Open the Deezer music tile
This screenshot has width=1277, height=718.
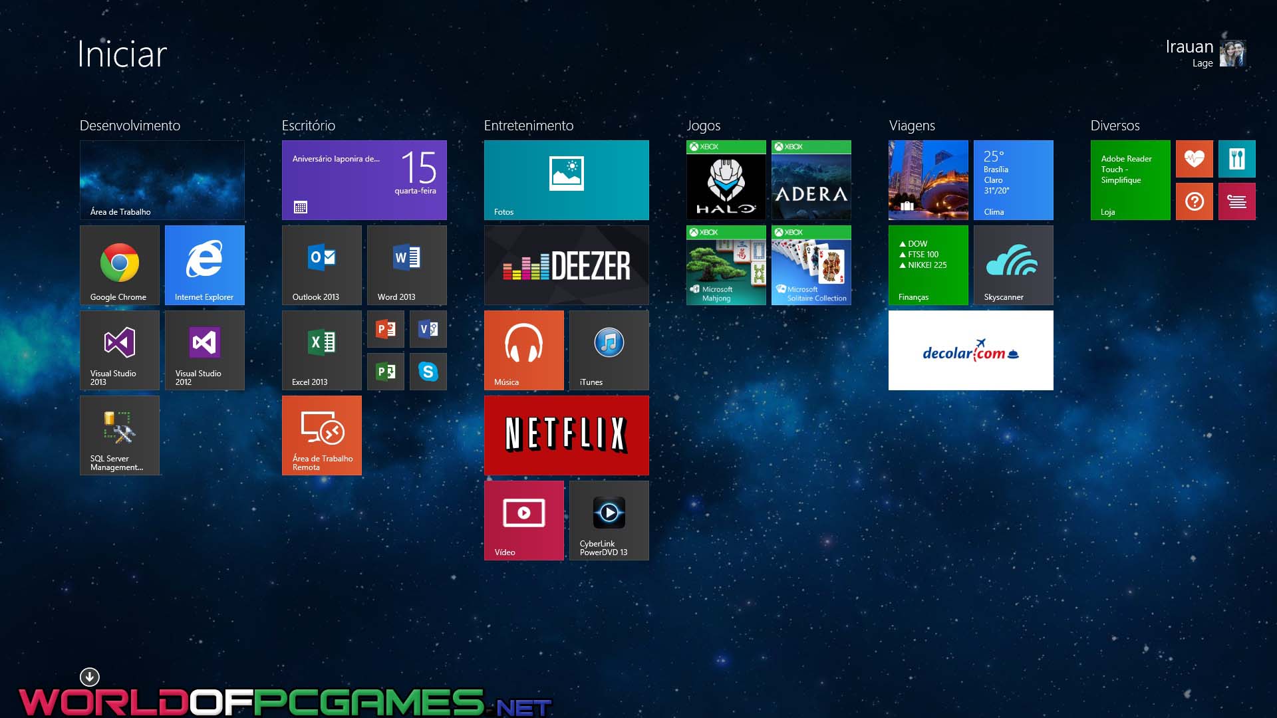click(566, 265)
